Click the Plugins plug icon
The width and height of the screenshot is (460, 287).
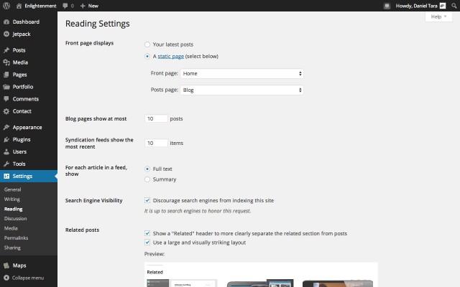pos(6,140)
